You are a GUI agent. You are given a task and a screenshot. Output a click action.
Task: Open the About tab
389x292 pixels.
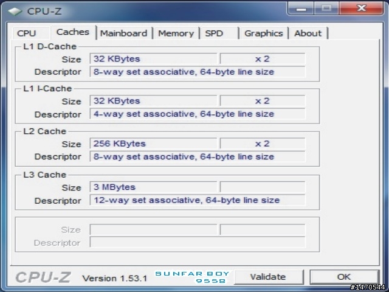click(x=308, y=33)
